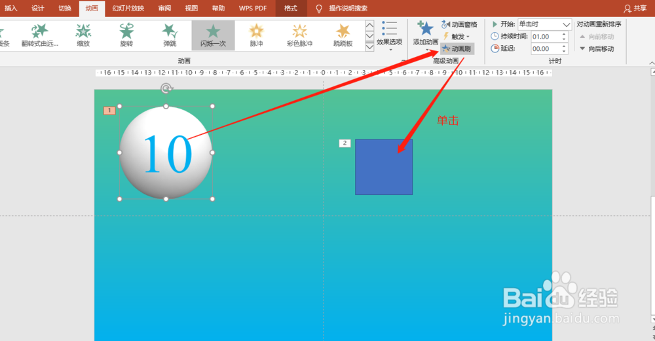Open the 视图 ribbon tab
The width and height of the screenshot is (655, 341).
point(191,9)
